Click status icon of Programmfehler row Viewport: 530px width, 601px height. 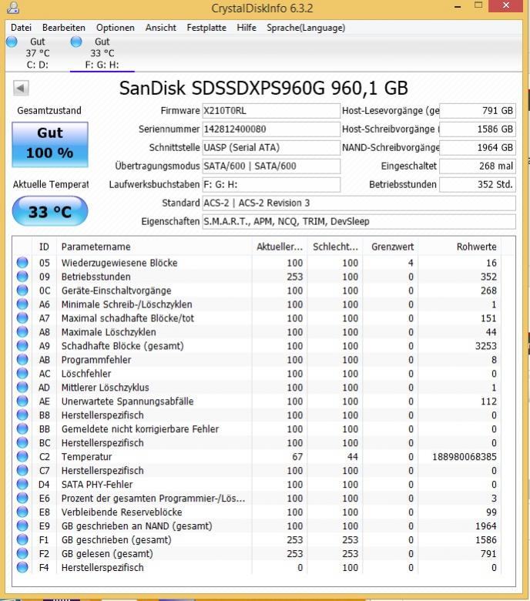[22, 359]
